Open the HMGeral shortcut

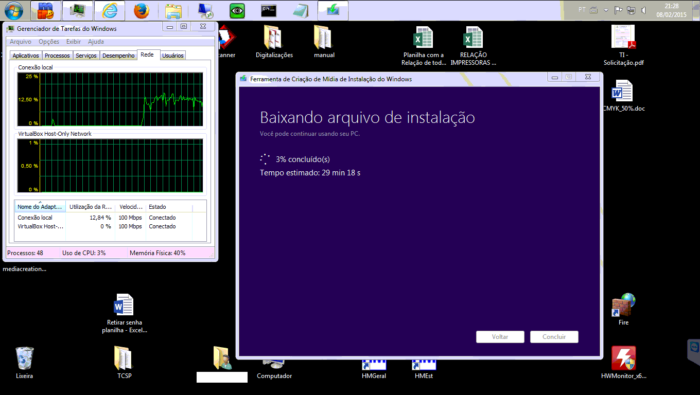pos(374,369)
